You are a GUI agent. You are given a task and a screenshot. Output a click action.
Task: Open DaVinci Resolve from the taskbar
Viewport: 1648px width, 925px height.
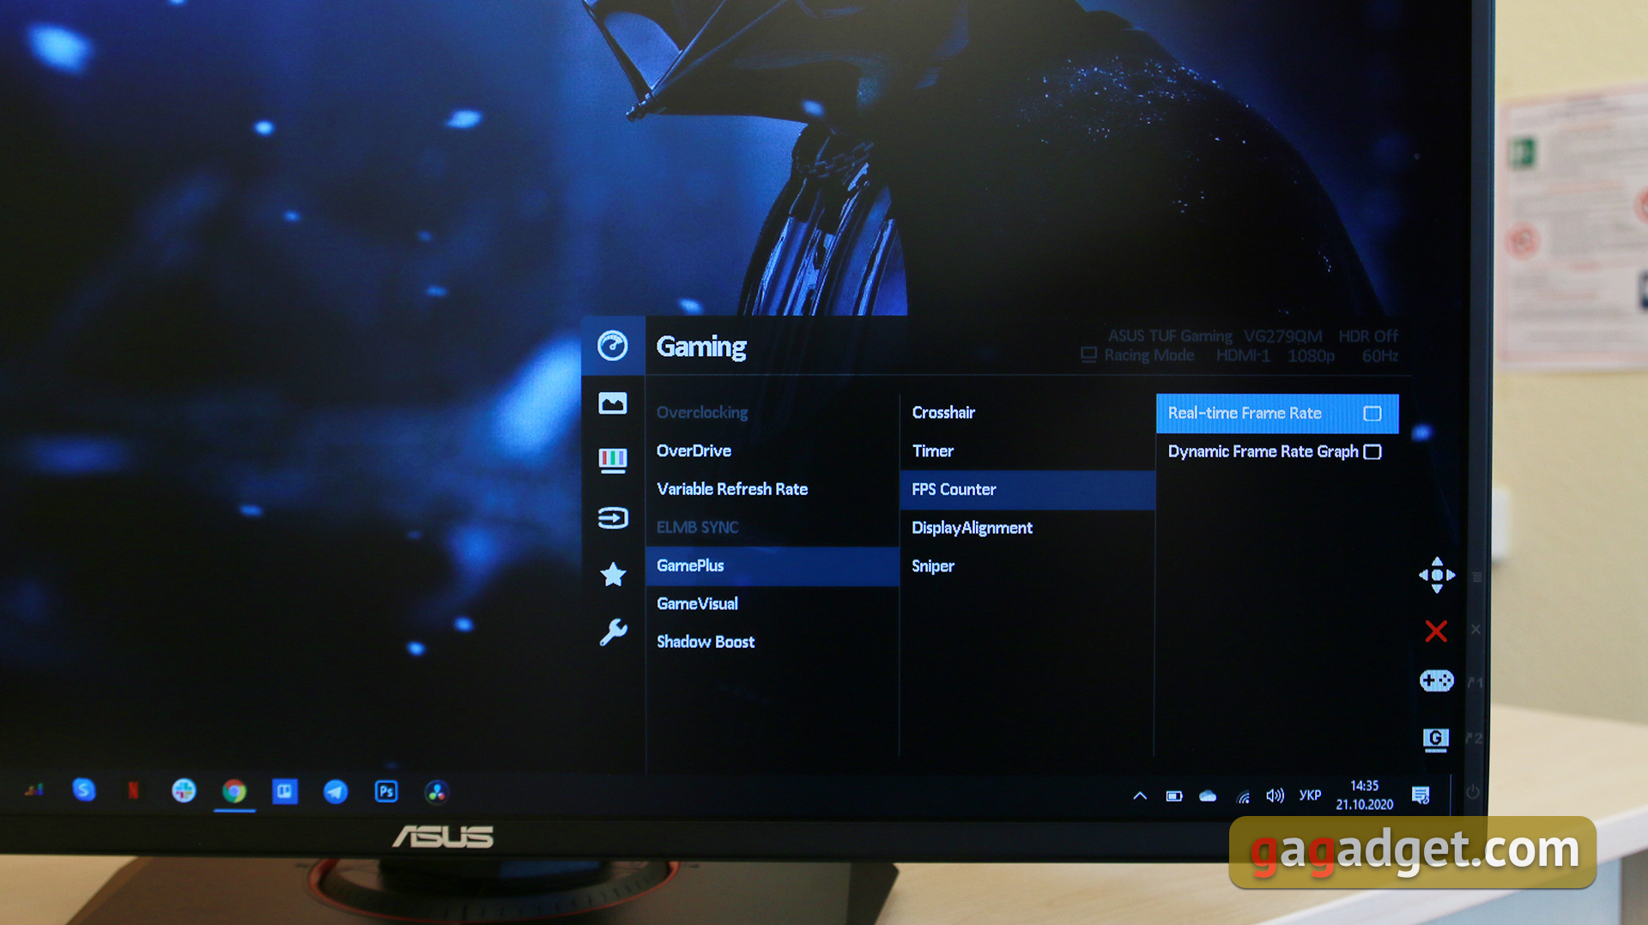(437, 792)
